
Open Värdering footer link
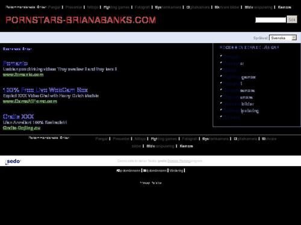point(176,170)
